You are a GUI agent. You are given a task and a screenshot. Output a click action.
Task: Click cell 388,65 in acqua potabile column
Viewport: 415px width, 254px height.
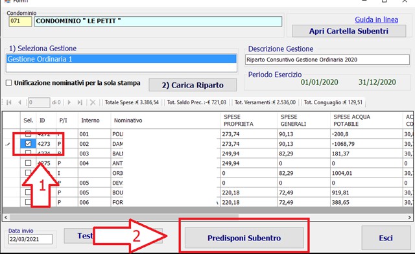point(366,202)
